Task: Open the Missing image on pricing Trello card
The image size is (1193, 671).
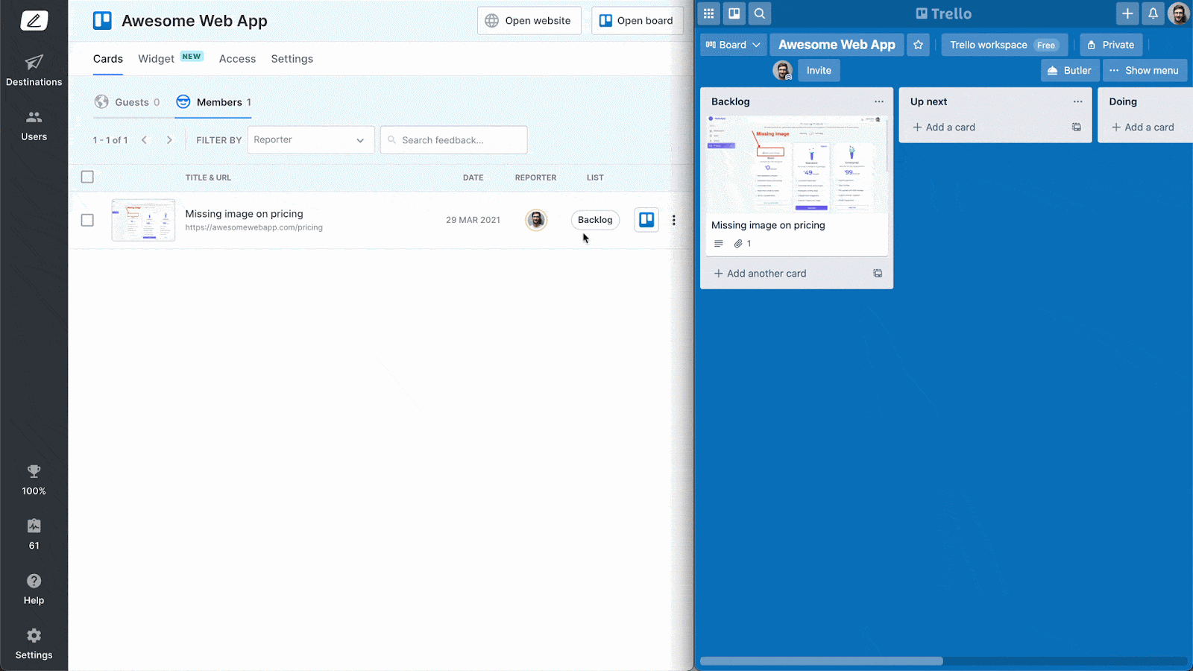Action: point(797,186)
